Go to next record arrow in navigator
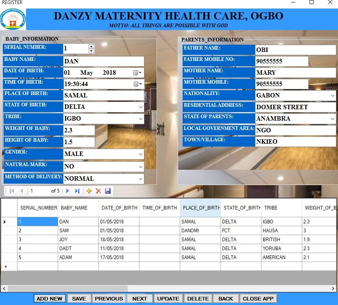Screen dimensions: 338x305 pos(68,191)
